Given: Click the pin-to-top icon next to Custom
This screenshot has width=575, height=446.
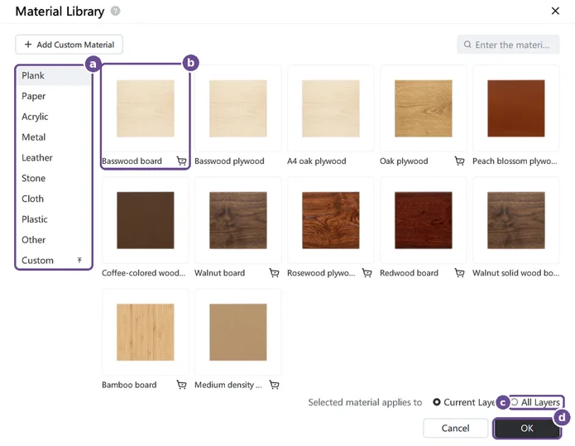Looking at the screenshot, I should pos(79,260).
